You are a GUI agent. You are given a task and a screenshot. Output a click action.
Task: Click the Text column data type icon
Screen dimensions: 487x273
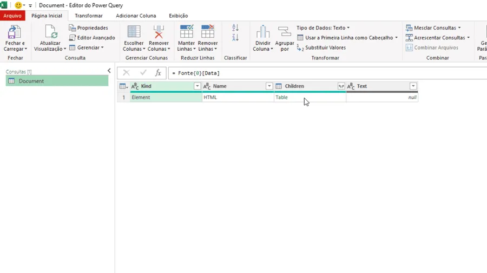point(351,86)
